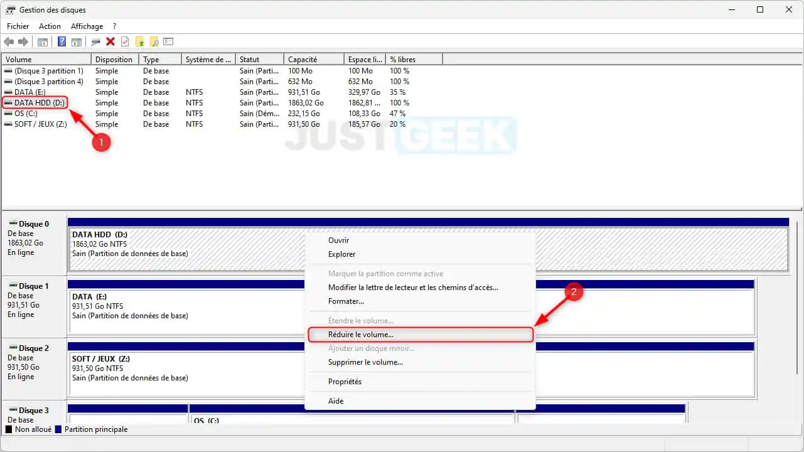
Task: Select the SOFT / JEUX (Z:) partition block
Action: 410,370
